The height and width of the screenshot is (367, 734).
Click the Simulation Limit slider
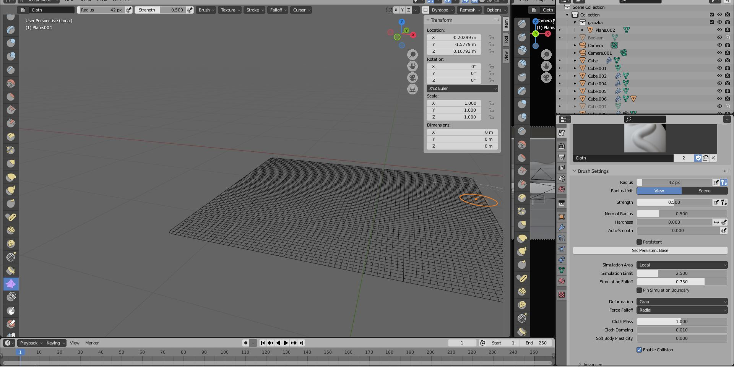[x=682, y=273]
